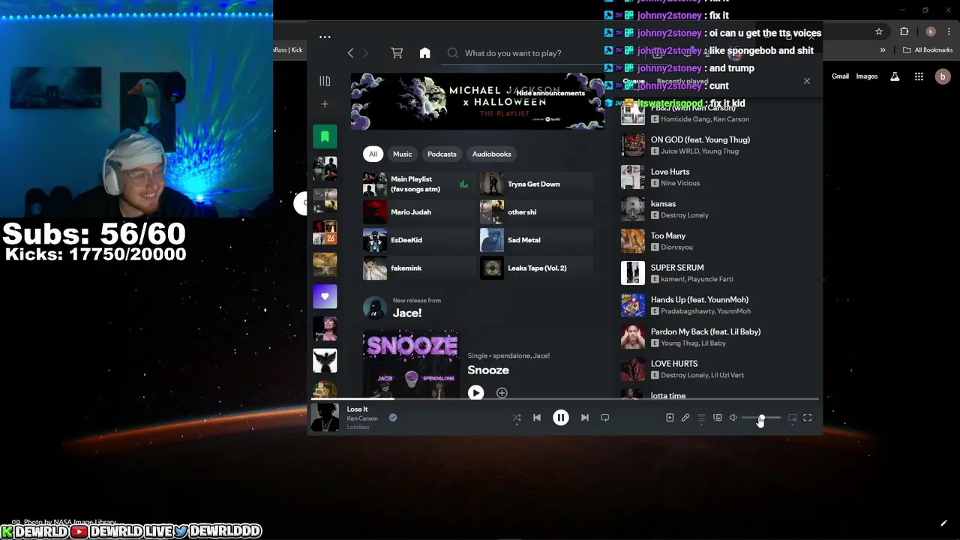Open the fakemink tile

click(x=418, y=268)
